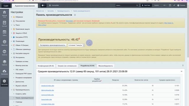Click the Поиск magnifier tree icon
The height and width of the screenshot is (106, 189).
pyautogui.click(x=14, y=25)
